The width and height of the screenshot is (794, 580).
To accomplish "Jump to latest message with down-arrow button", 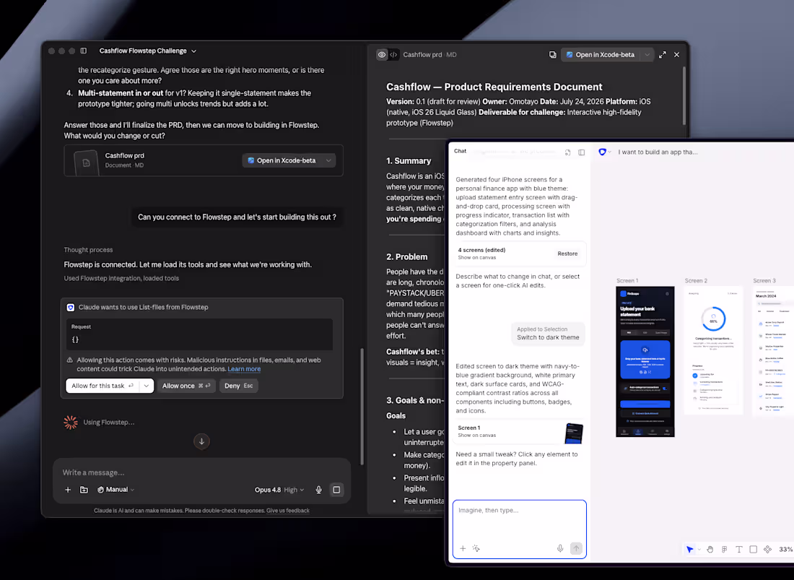I will (201, 441).
